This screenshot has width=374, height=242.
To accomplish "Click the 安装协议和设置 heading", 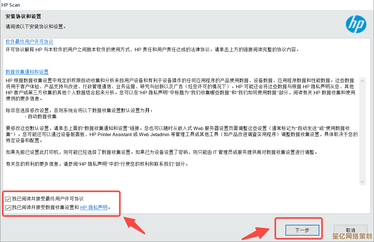I will [23, 16].
